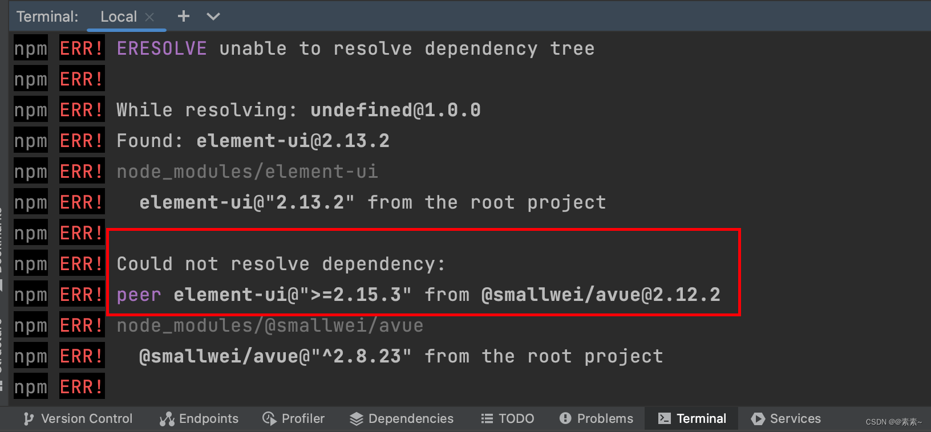Viewport: 931px width, 432px height.
Task: Open the Dependencies tool window
Action: click(402, 419)
